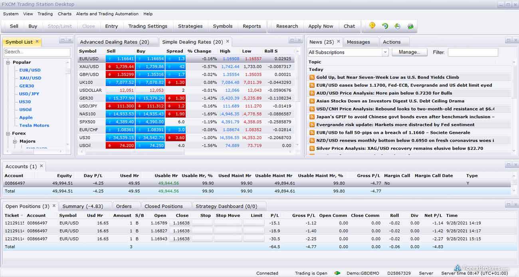Click RSS icon beside Silver Price Analysis
This screenshot has width=519, height=277.
pyautogui.click(x=312, y=148)
